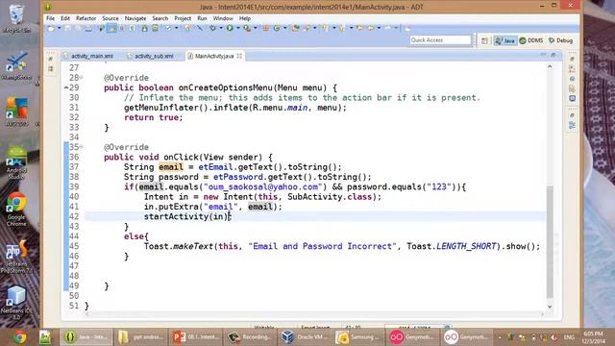
Task: Click the horizontal scrollbar right arrow
Action: pos(542,314)
